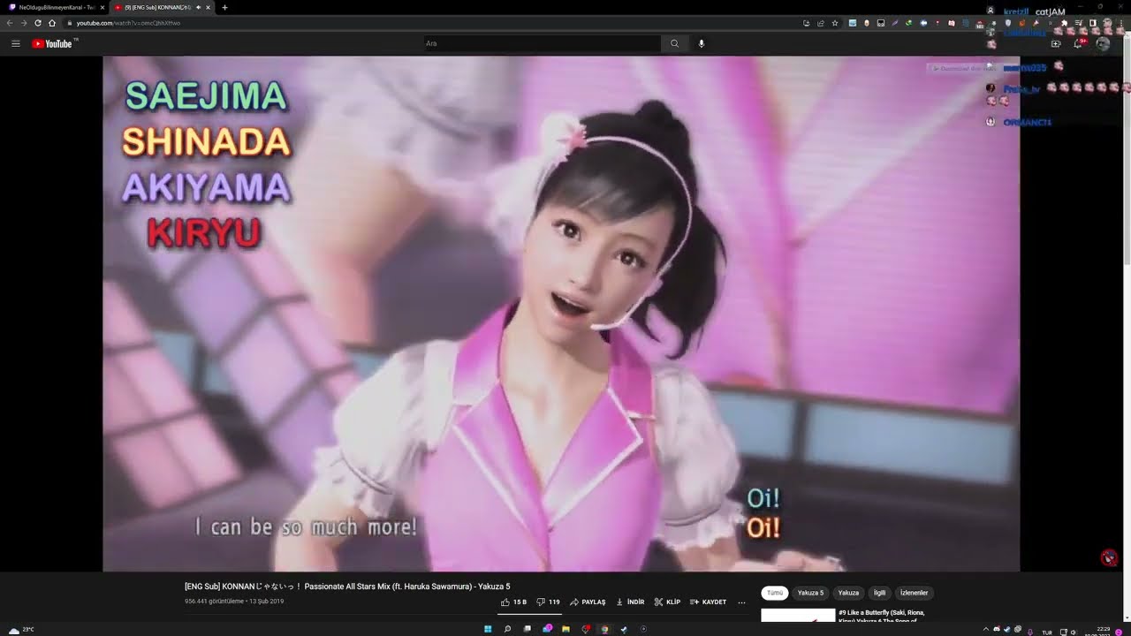Open more actions three-dot menu under video
This screenshot has width=1131, height=636.
741,602
